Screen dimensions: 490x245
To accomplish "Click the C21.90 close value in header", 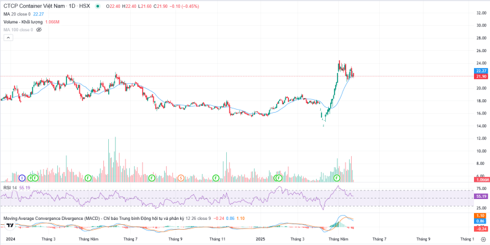I will coord(160,7).
